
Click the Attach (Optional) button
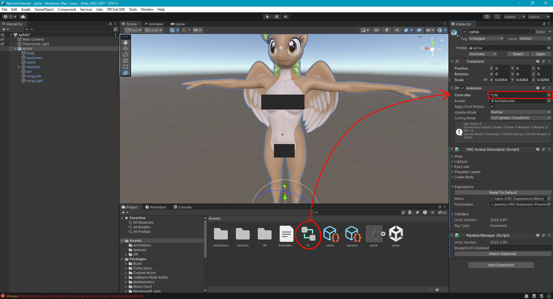pyautogui.click(x=503, y=254)
